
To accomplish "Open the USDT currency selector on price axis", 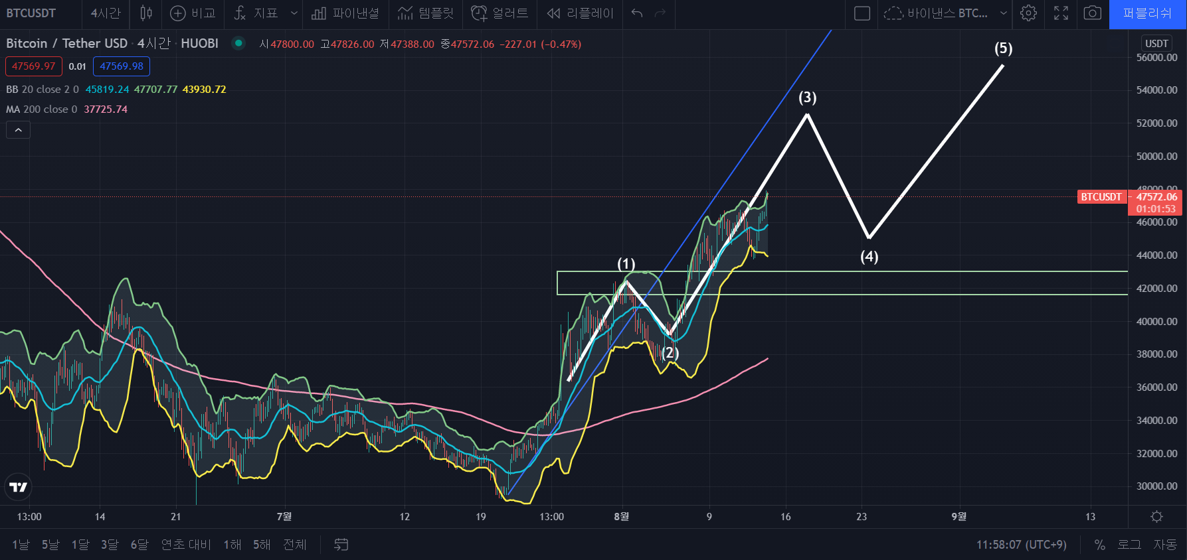I will pyautogui.click(x=1156, y=43).
